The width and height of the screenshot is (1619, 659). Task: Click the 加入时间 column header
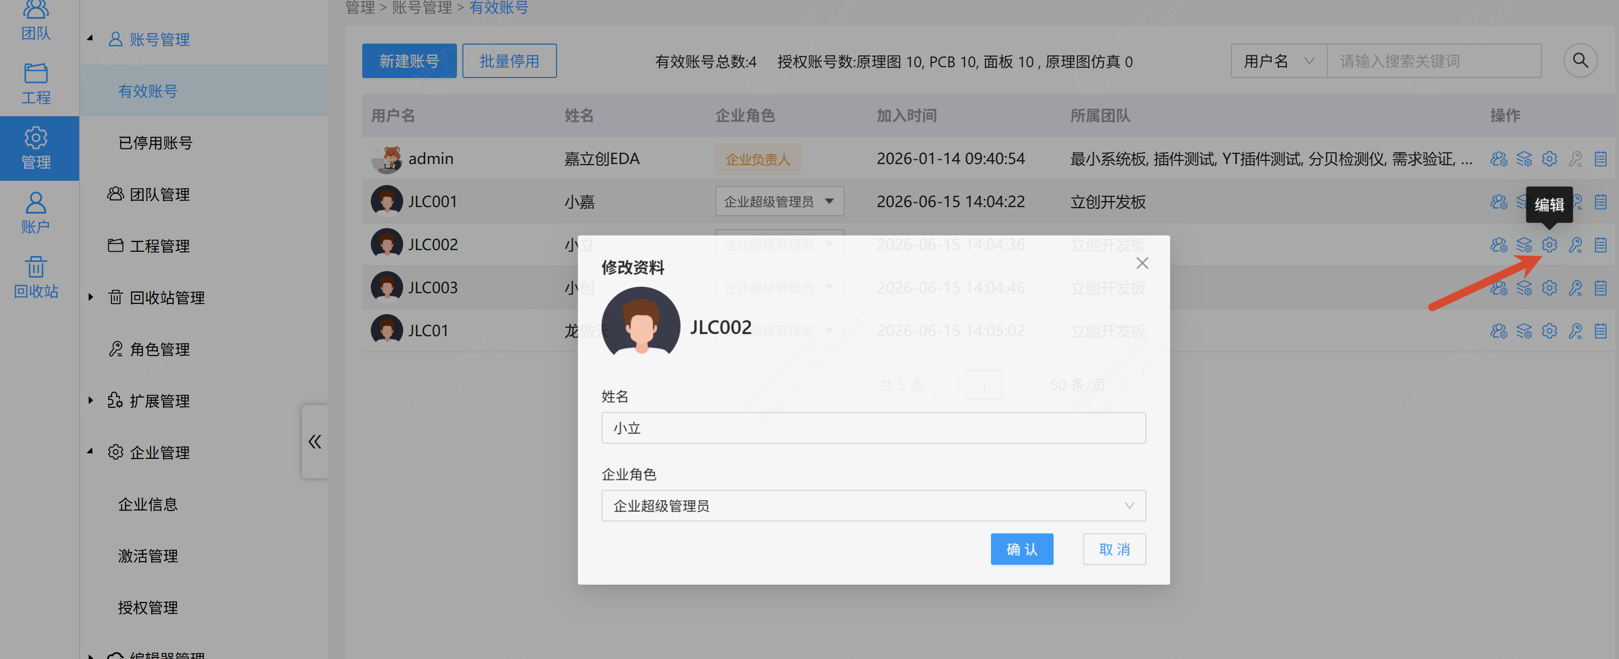click(906, 116)
